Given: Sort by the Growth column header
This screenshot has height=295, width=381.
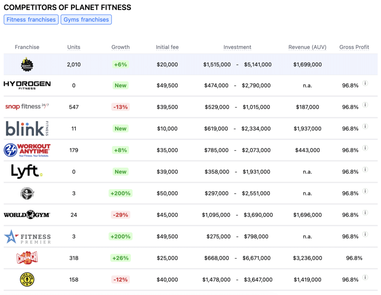Looking at the screenshot, I should point(121,47).
